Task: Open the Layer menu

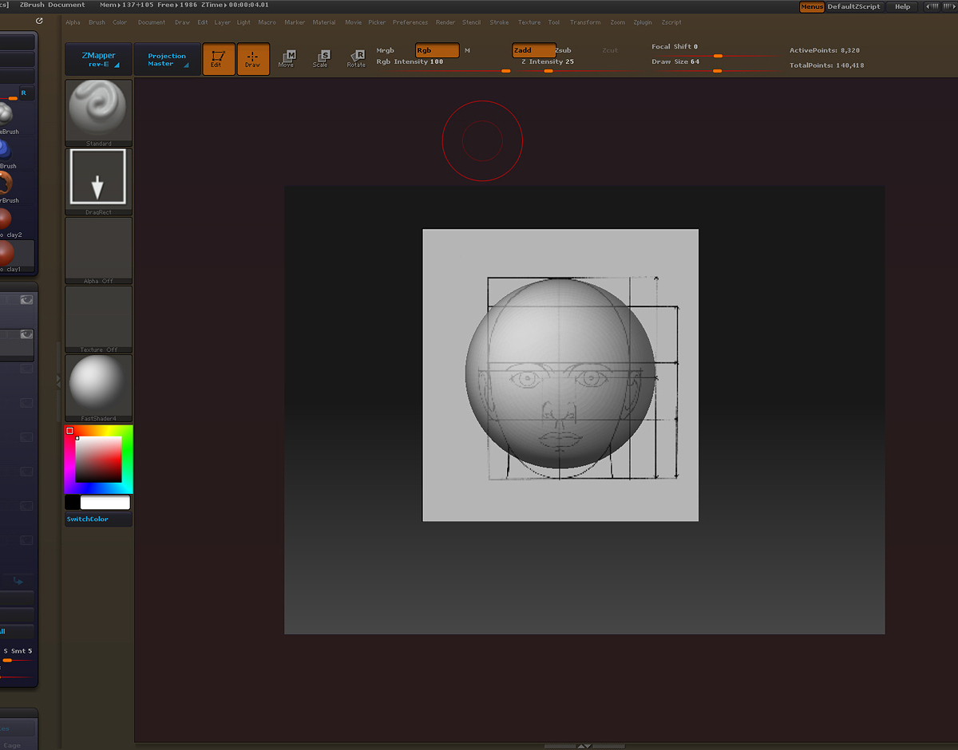Action: 223,22
